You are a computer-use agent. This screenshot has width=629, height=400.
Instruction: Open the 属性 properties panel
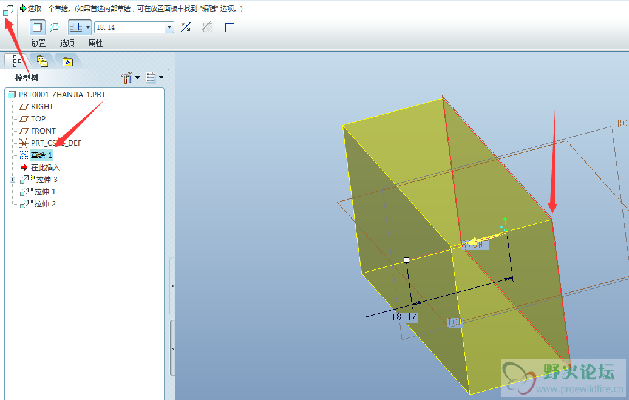pyautogui.click(x=95, y=43)
